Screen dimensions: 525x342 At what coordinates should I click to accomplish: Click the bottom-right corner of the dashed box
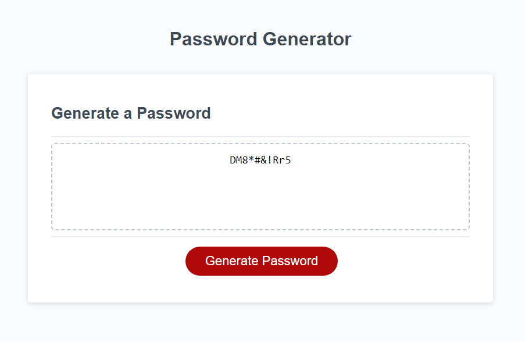click(x=468, y=230)
